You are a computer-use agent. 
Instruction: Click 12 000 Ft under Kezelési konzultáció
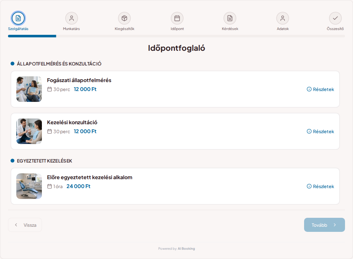85,131
